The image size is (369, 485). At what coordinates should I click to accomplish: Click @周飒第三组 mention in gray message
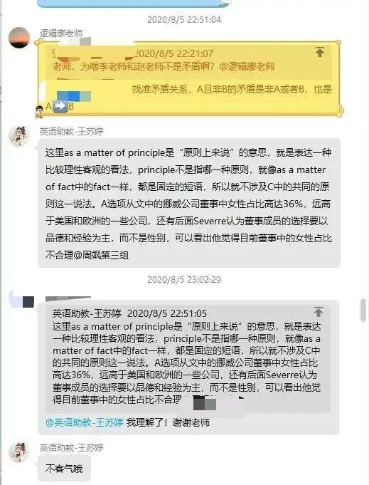(101, 255)
